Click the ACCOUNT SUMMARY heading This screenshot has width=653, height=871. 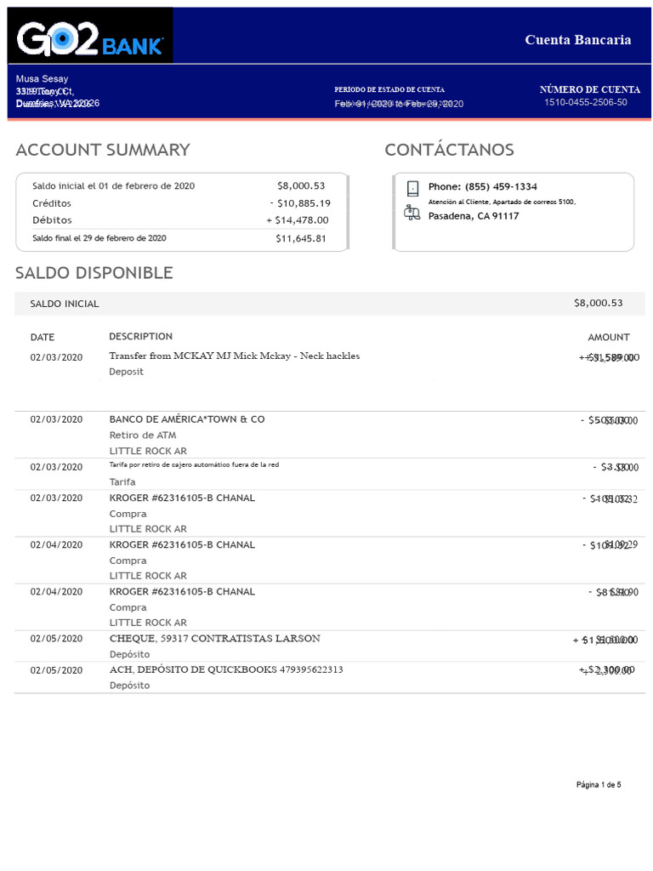103,151
